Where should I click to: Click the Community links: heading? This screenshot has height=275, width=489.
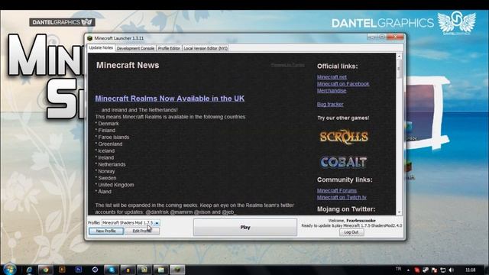[345, 180]
